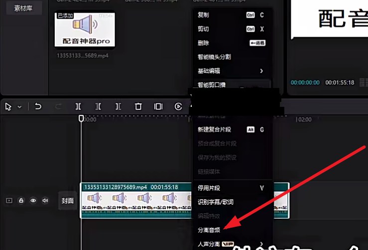This screenshot has height=250, width=368.
Task: Choose 删除 in the context menu
Action: 232,43
